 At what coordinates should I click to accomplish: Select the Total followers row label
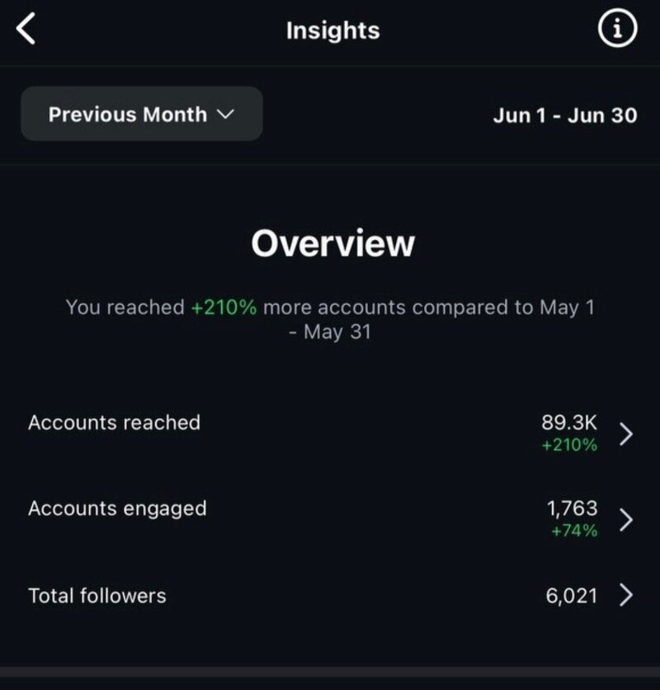(97, 596)
